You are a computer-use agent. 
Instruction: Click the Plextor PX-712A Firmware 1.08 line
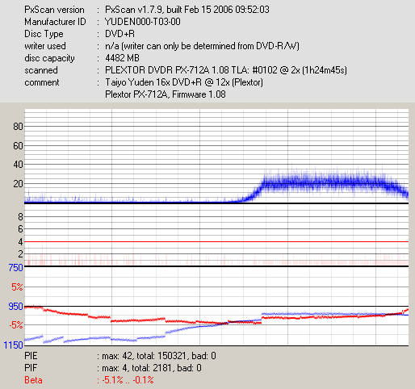[x=166, y=94]
